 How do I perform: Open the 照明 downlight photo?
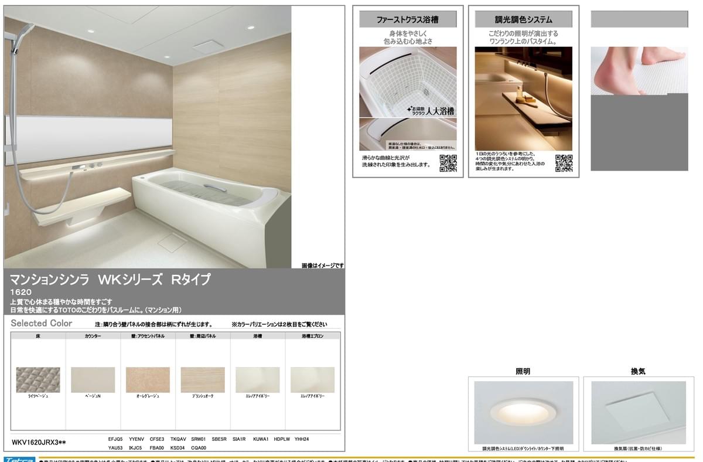pyautogui.click(x=523, y=413)
